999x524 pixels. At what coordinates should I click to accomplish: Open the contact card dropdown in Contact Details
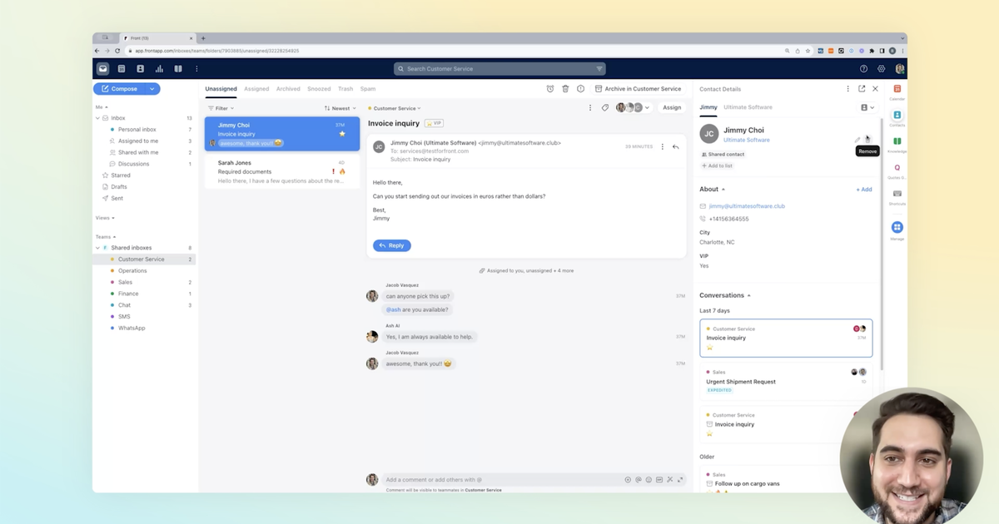tap(867, 107)
